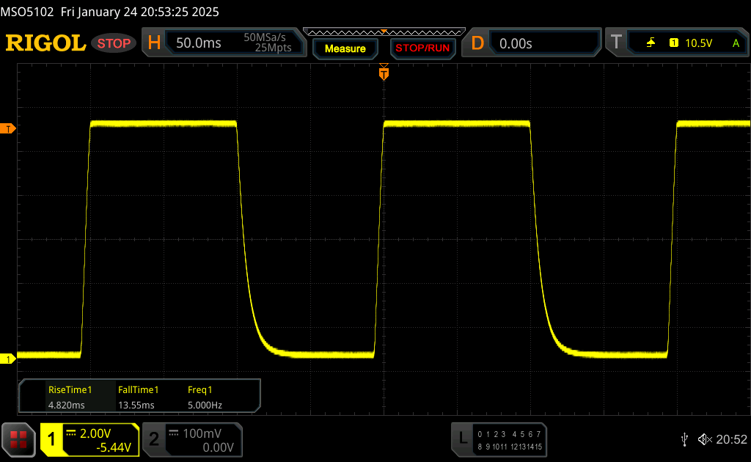
Task: Toggle the muted speaker sound icon
Action: [704, 439]
